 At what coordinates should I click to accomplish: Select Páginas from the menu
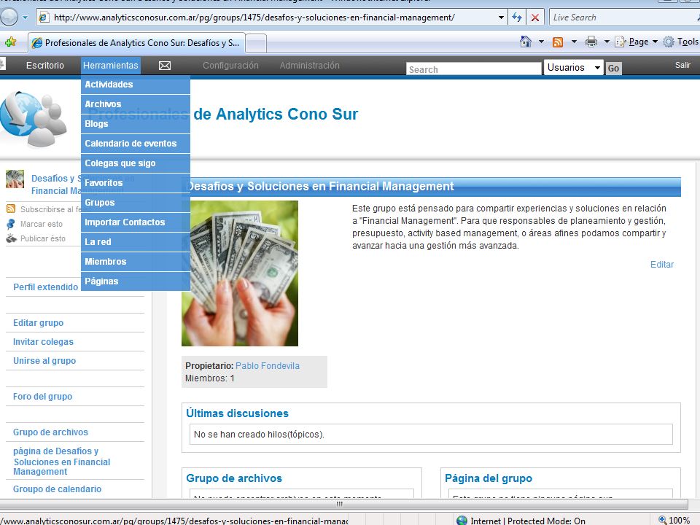coord(136,281)
